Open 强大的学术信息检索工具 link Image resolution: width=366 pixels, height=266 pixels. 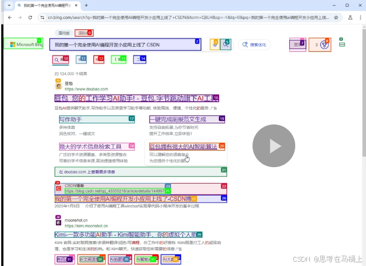(97, 146)
